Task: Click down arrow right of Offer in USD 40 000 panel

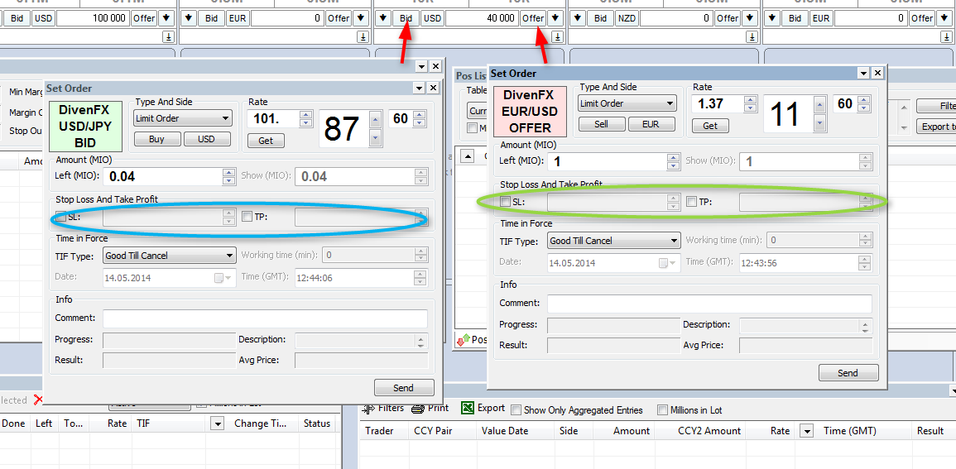Action: pyautogui.click(x=555, y=18)
